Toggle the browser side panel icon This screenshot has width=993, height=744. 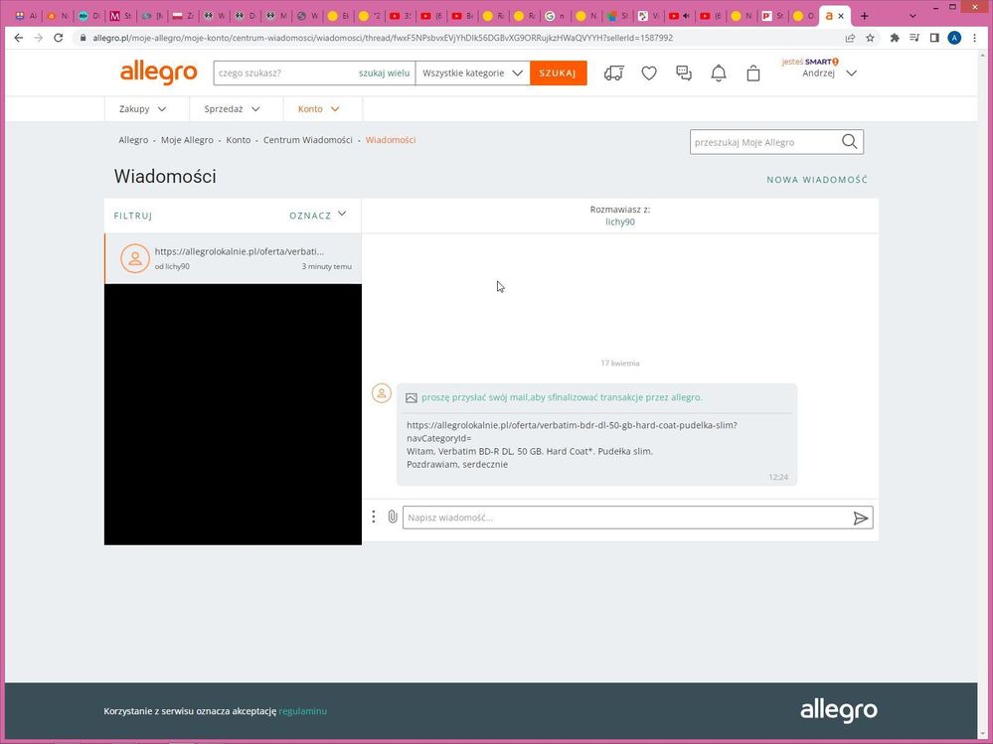pos(934,38)
